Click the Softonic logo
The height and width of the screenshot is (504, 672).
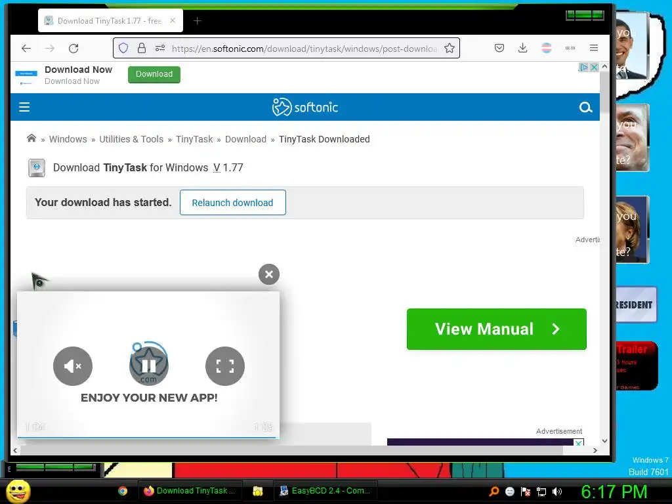(x=305, y=107)
